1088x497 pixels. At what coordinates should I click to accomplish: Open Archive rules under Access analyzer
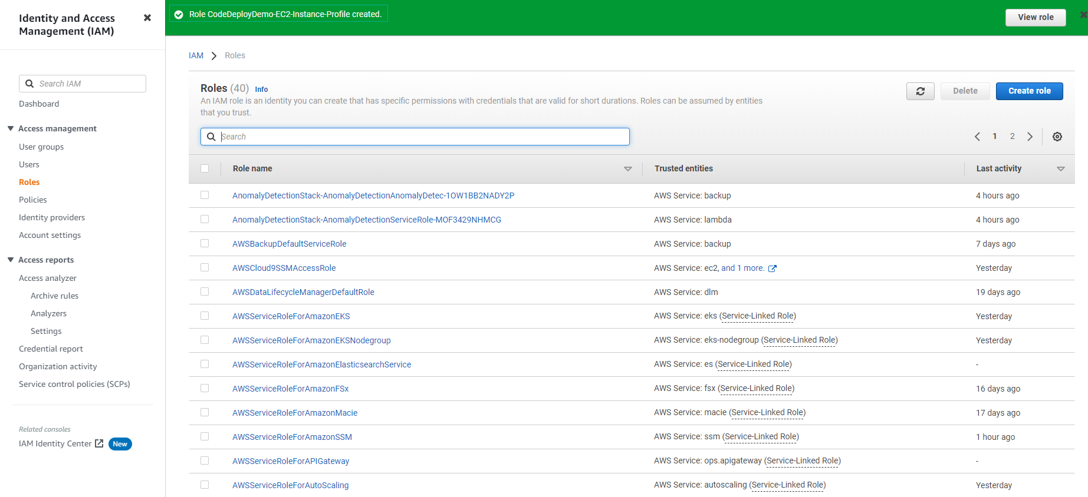[54, 296]
